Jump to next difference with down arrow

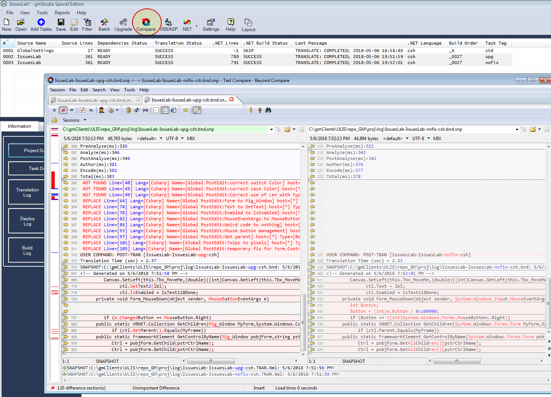click(x=251, y=110)
